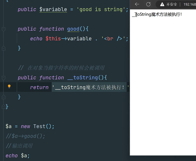The width and height of the screenshot is (196, 161).
Task: Click fold end marker below __toString() body
Action: click(4, 97)
